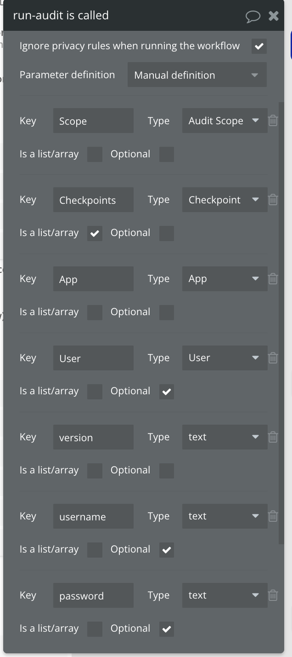Open the Audit Scope type dropdown
292x657 pixels.
225,121
